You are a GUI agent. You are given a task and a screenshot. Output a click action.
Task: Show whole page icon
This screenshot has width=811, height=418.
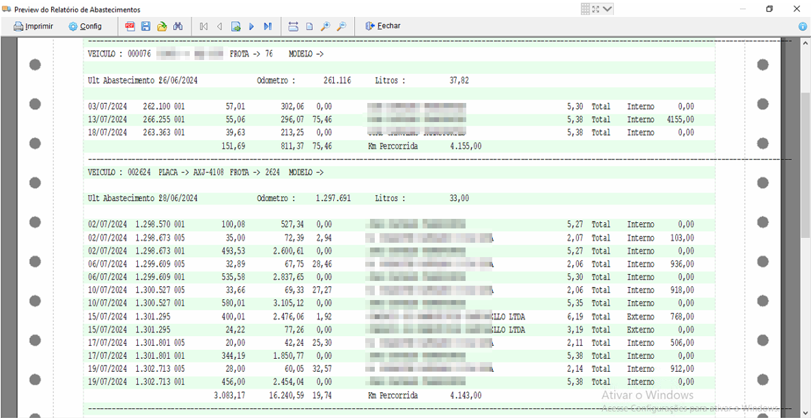tap(309, 27)
